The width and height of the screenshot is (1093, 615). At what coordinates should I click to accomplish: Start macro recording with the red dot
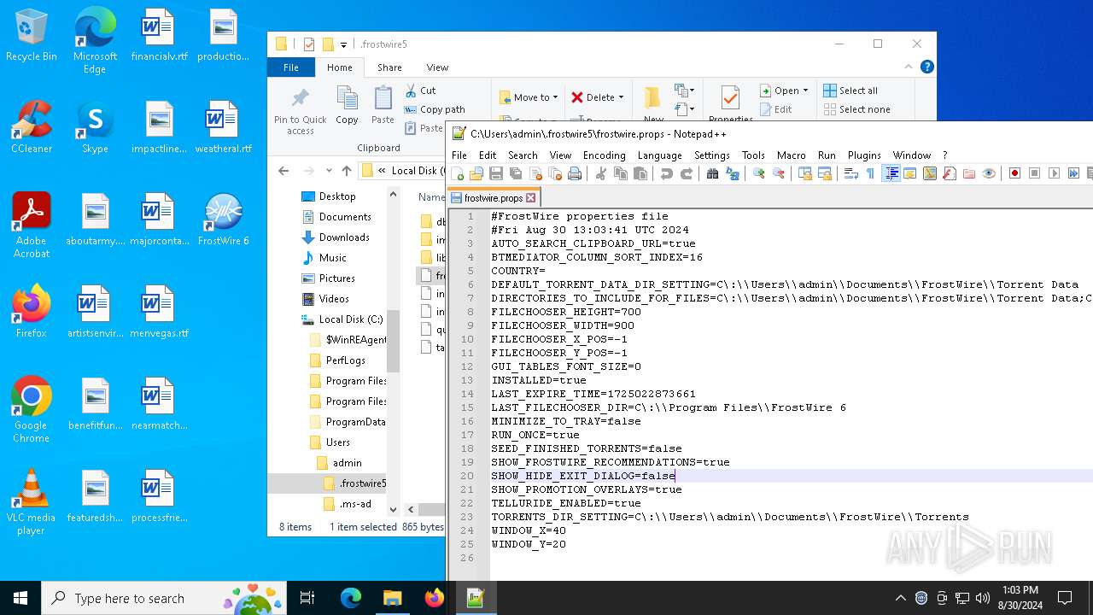pos(1015,173)
